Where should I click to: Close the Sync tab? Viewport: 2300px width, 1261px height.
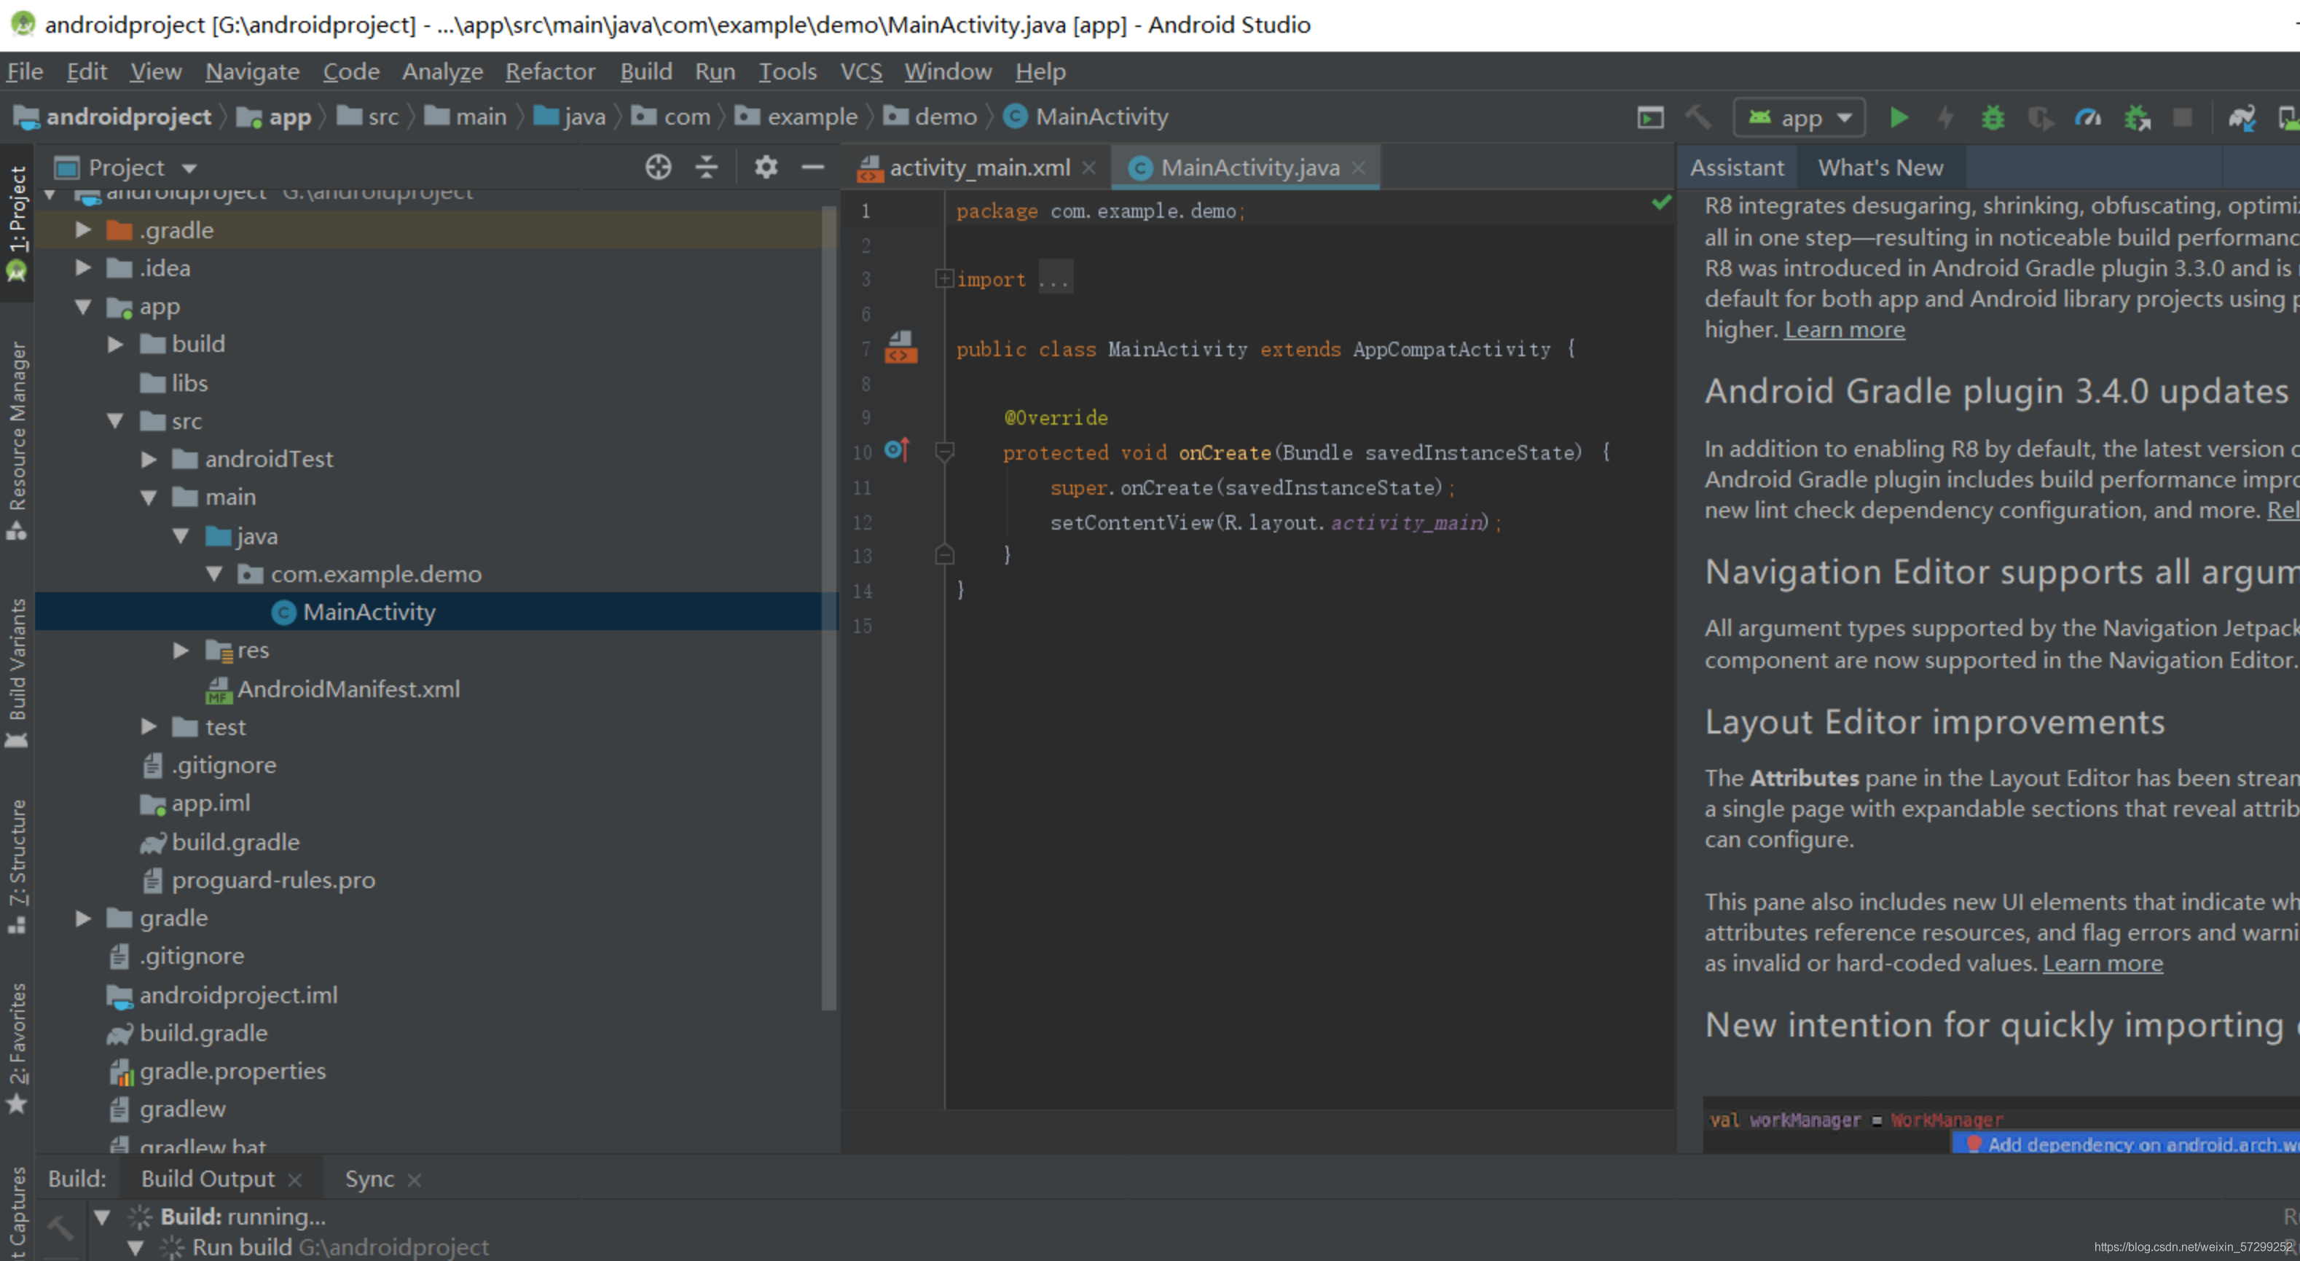point(413,1179)
